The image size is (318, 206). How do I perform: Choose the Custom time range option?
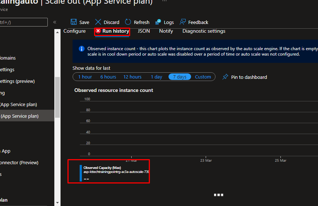(203, 77)
